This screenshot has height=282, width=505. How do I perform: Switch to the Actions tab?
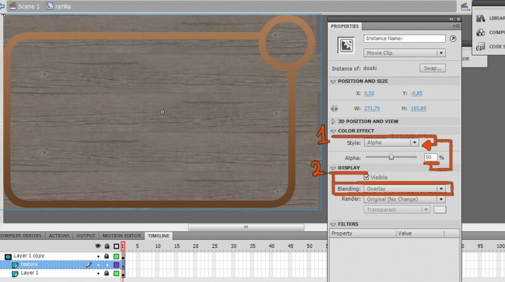tap(59, 236)
